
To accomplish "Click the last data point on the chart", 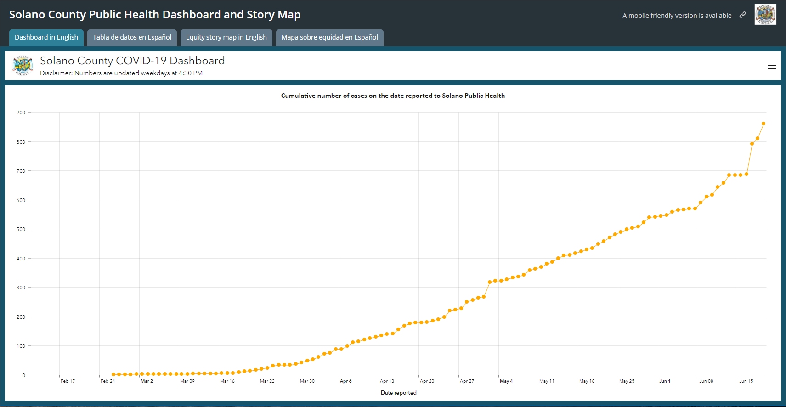I will tap(763, 124).
